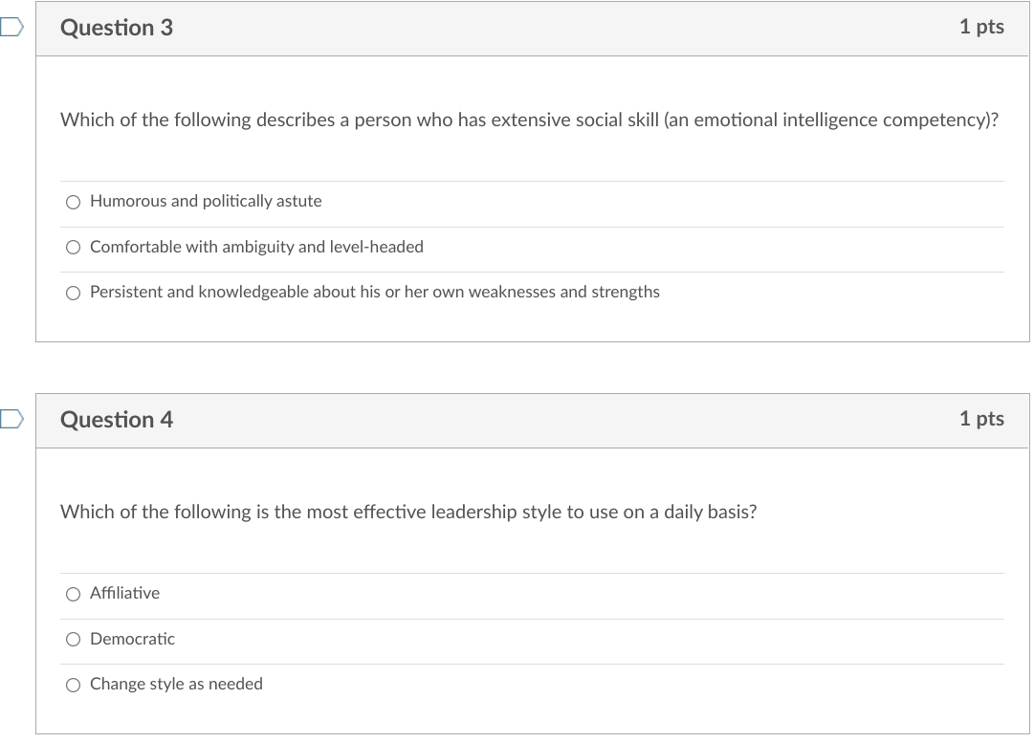The height and width of the screenshot is (743, 1034).
Task: Click the Question 3 header
Action: pyautogui.click(x=117, y=28)
